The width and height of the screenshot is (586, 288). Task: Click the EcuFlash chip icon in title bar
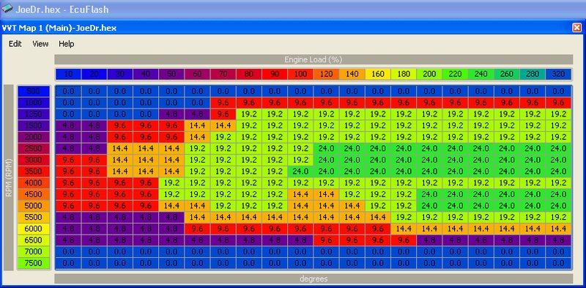(x=7, y=9)
